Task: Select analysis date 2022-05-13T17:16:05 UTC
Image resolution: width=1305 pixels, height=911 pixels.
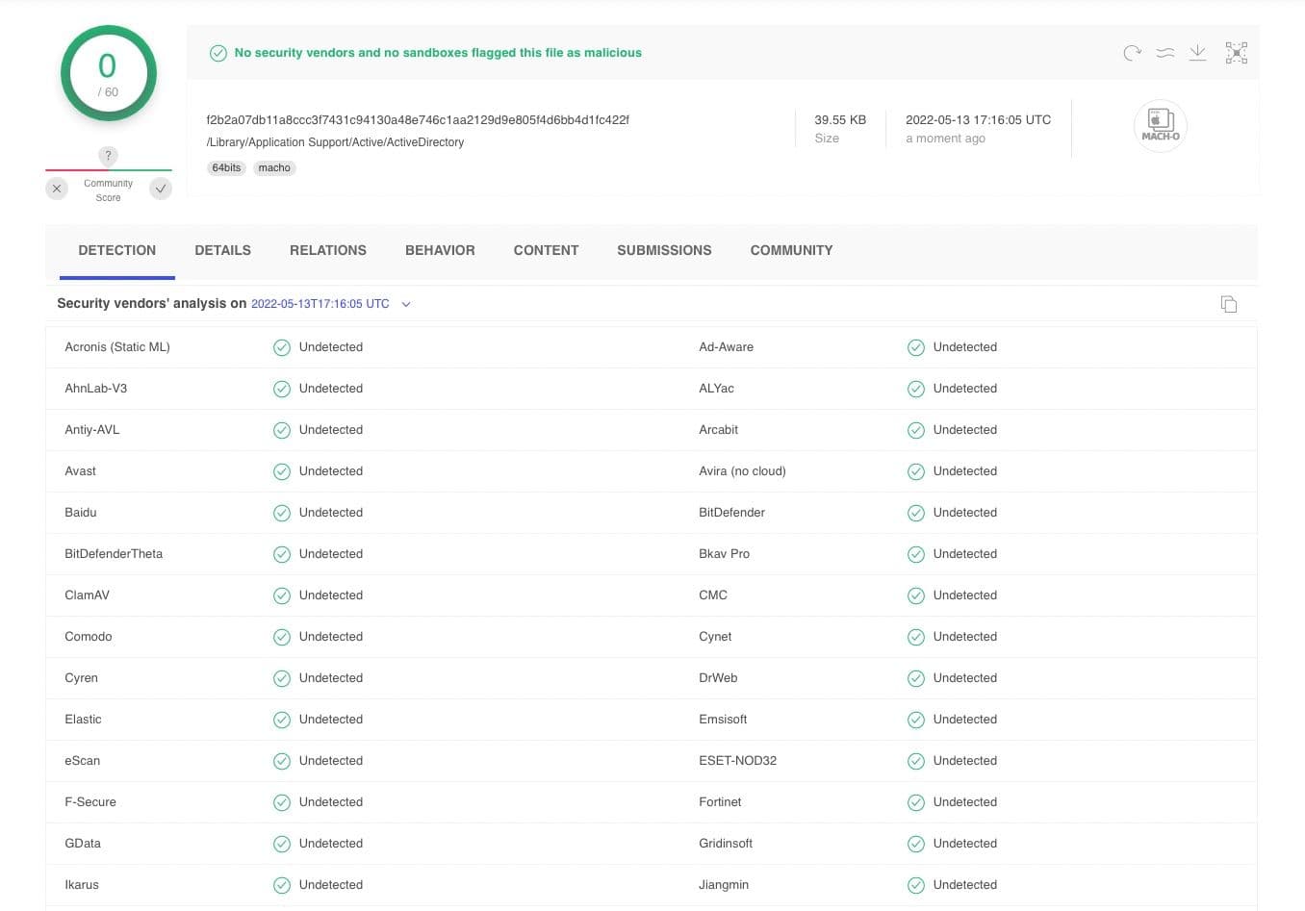Action: point(320,304)
